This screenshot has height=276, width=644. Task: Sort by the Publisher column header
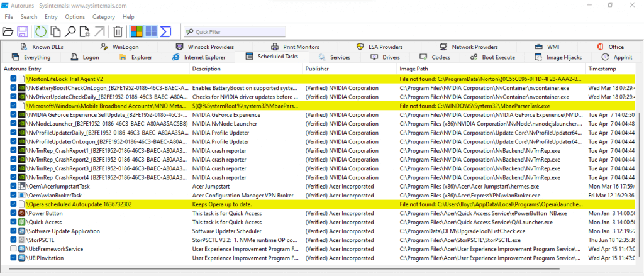tap(317, 68)
